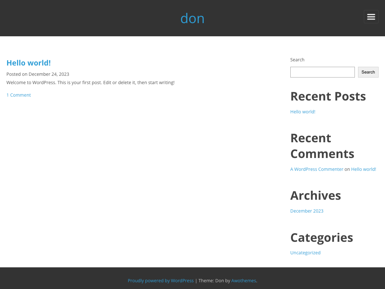The width and height of the screenshot is (385, 289).
Task: Open "Hello world!" in Recent Comments
Action: [x=364, y=169]
